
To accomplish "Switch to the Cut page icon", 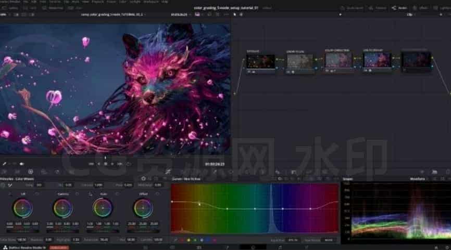I will pyautogui.click(x=172, y=247).
